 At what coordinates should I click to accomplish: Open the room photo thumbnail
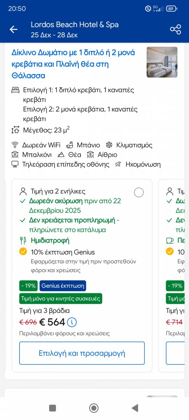(x=162, y=62)
